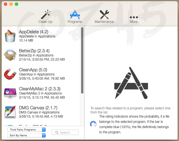This screenshot has width=179, height=141.
Task: Click the AppDelete trash can icon
Action: 10,36
